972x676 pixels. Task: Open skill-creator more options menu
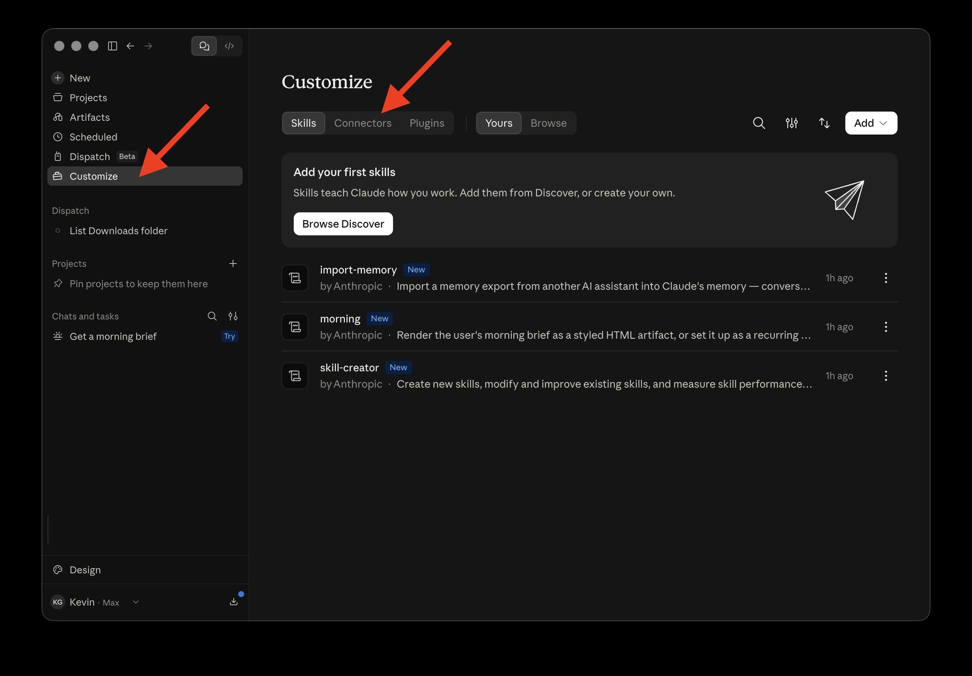coord(886,376)
